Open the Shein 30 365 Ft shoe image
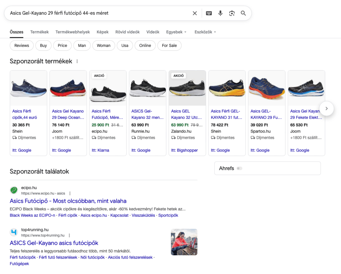The width and height of the screenshot is (341, 274). pos(29,88)
